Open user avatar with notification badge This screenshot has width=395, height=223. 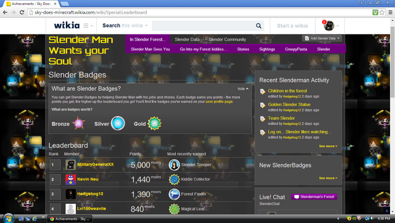coord(328,25)
